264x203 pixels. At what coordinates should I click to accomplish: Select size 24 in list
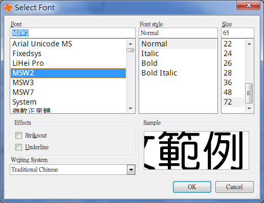click(233, 54)
